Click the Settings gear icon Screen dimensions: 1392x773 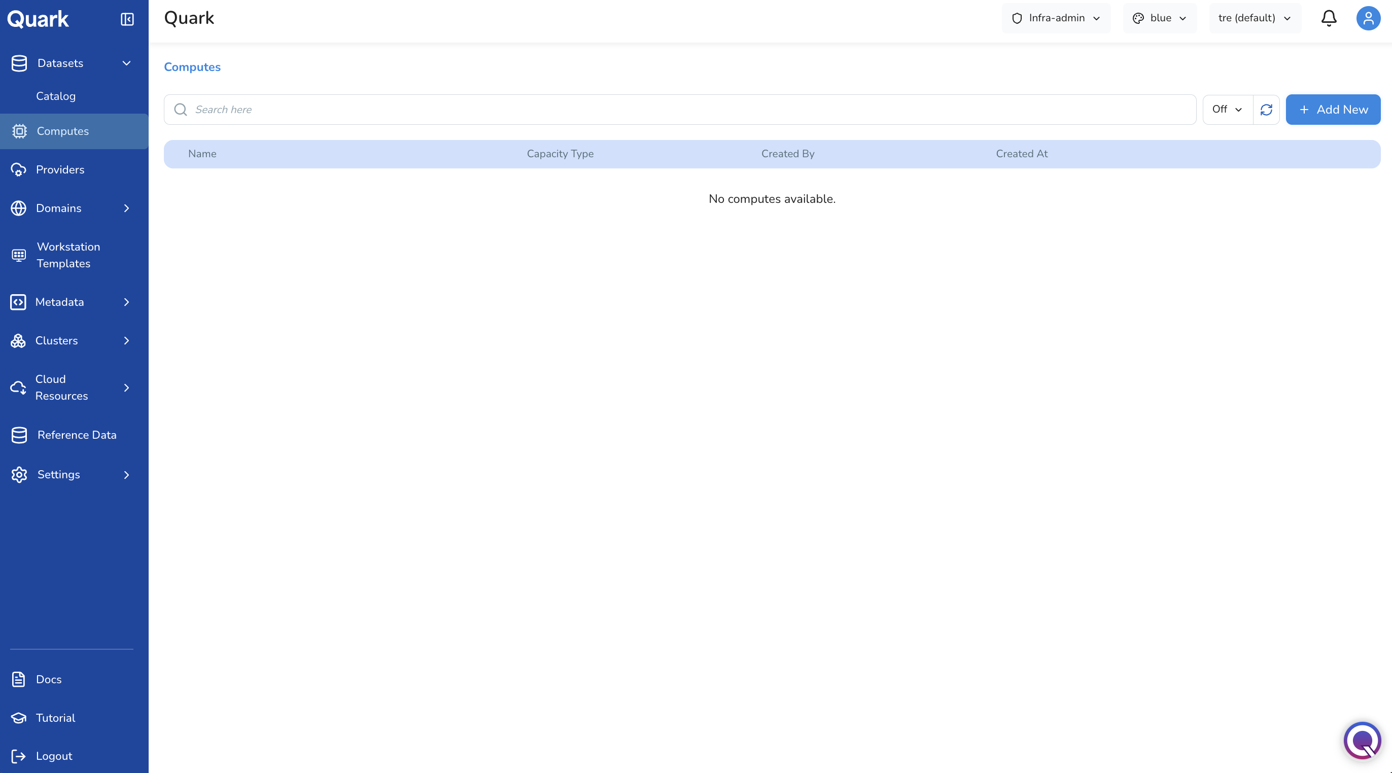(x=19, y=474)
